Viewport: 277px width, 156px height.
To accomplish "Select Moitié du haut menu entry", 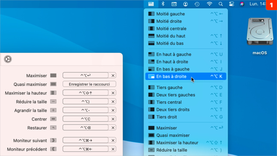I will (x=186, y=36).
